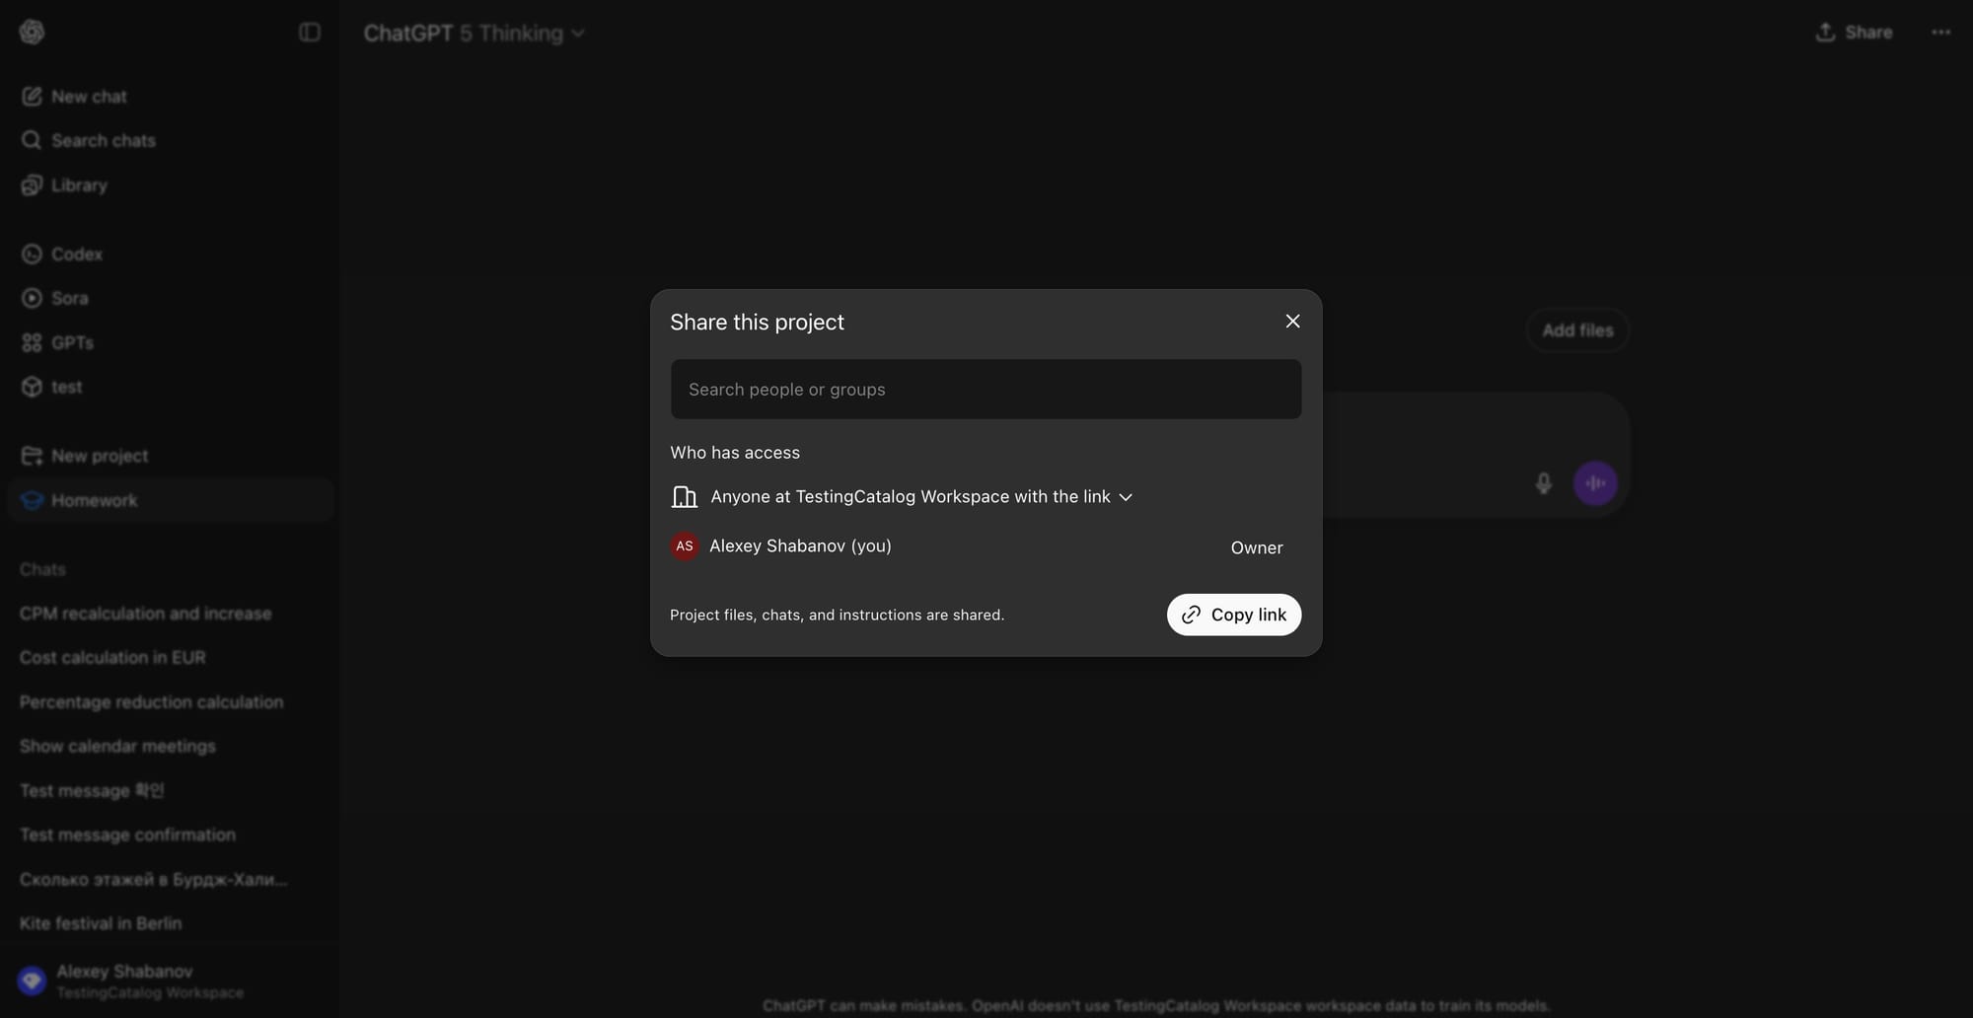Open Search chats
The height and width of the screenshot is (1018, 1973).
103,140
